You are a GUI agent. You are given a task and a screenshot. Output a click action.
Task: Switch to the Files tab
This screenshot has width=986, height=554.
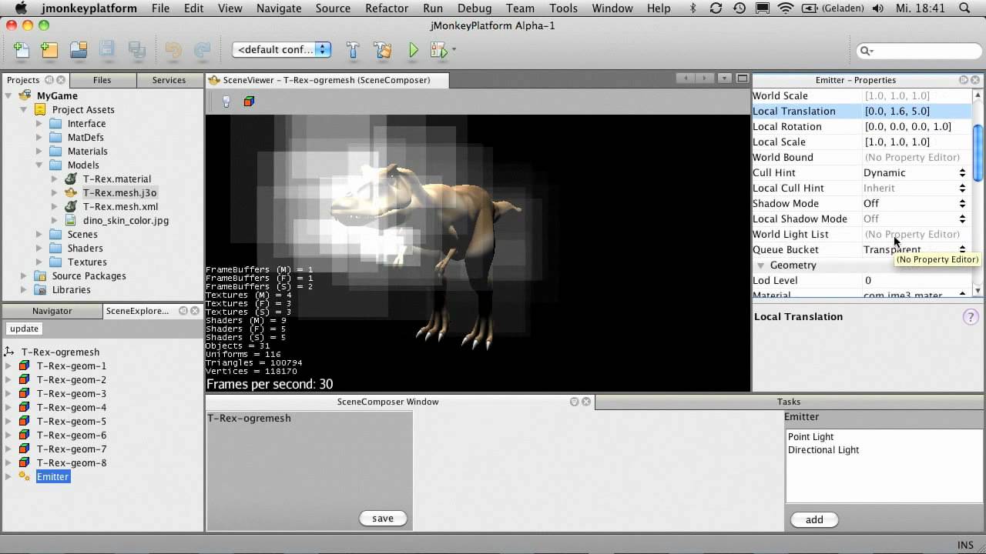tap(102, 80)
